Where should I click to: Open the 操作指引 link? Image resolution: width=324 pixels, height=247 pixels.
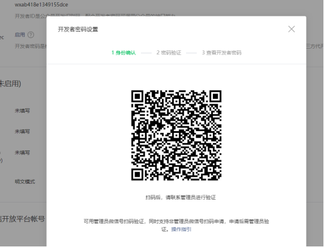coord(181,229)
